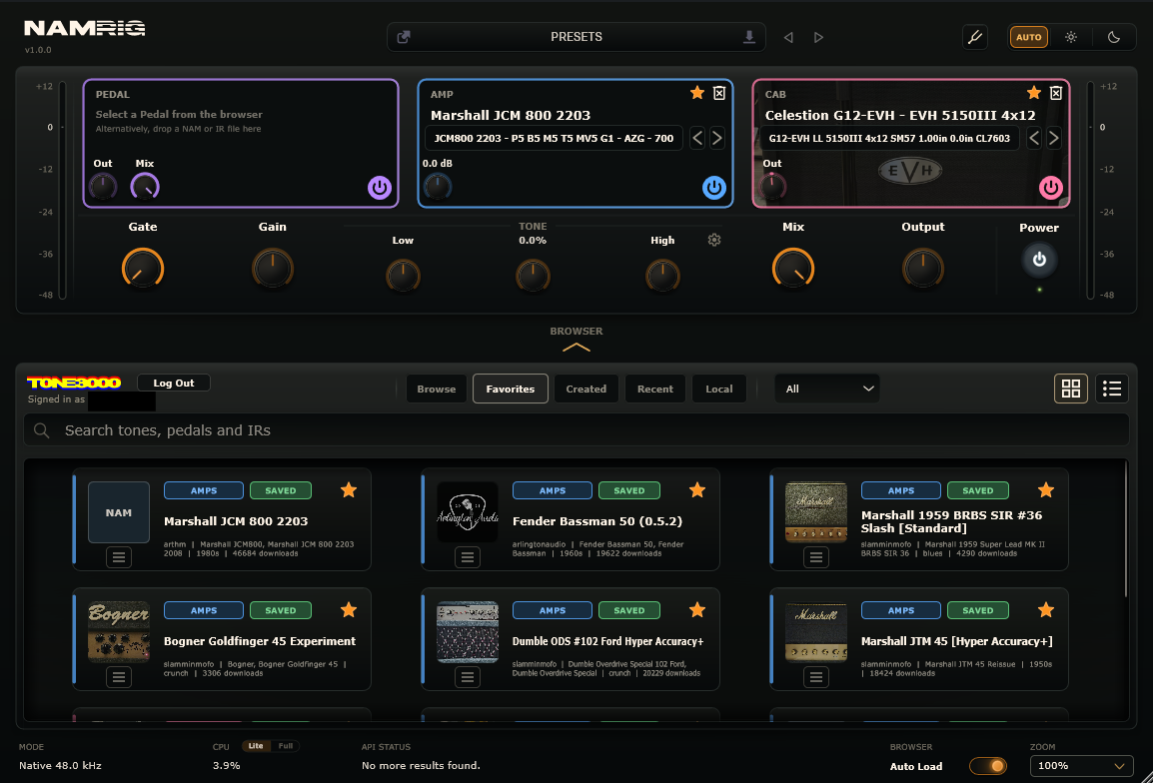Click the Output knob

(922, 269)
